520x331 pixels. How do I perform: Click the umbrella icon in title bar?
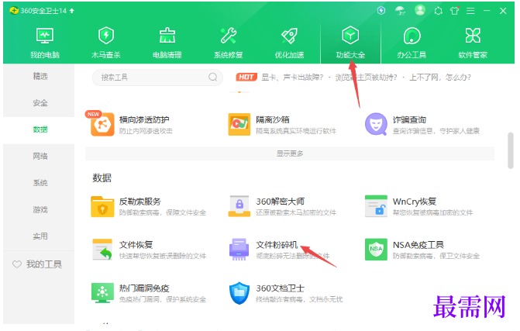(x=401, y=11)
